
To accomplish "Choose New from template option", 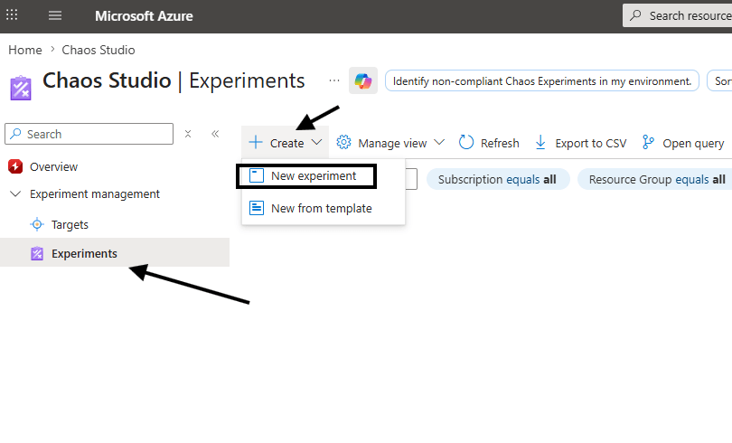I will 321,208.
